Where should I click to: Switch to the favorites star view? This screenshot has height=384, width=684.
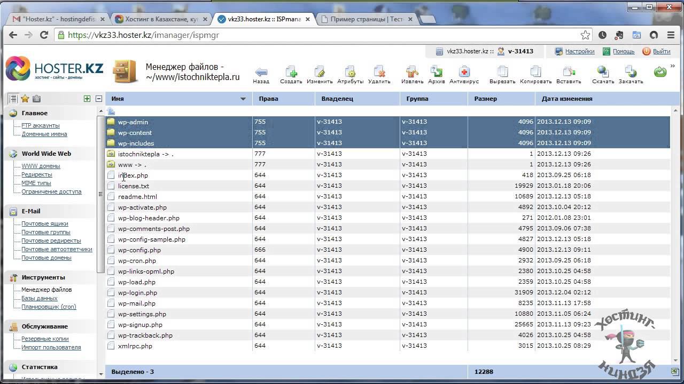25,99
